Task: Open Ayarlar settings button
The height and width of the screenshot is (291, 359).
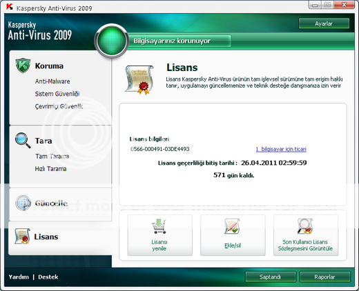Action: [x=324, y=23]
